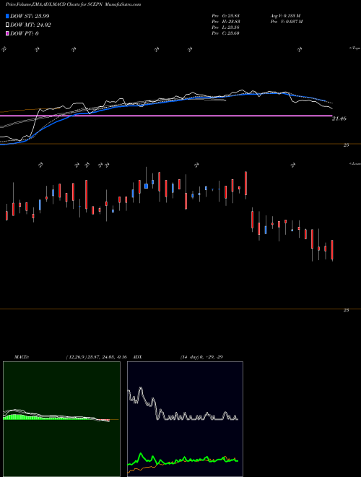Click the 'Avg V: 0.133 M' volume text
This screenshot has height=477, width=361.
click(x=285, y=15)
